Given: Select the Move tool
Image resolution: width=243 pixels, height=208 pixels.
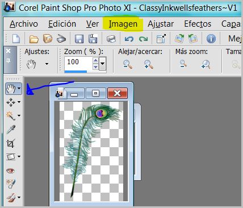Looking at the screenshot, I should click(x=11, y=102).
